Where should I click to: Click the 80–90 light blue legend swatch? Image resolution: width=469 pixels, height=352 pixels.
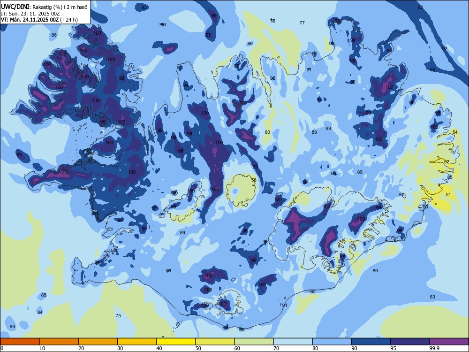[332, 342]
